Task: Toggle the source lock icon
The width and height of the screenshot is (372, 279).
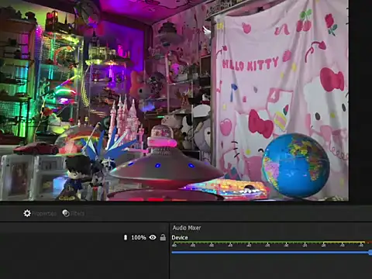Action: click(x=163, y=237)
